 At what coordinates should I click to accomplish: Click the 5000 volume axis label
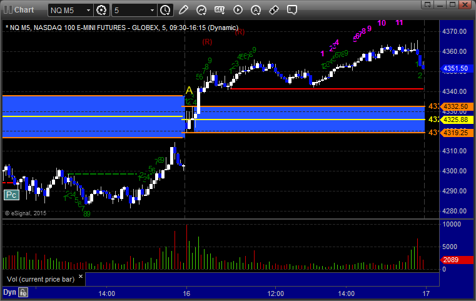pyautogui.click(x=450, y=247)
